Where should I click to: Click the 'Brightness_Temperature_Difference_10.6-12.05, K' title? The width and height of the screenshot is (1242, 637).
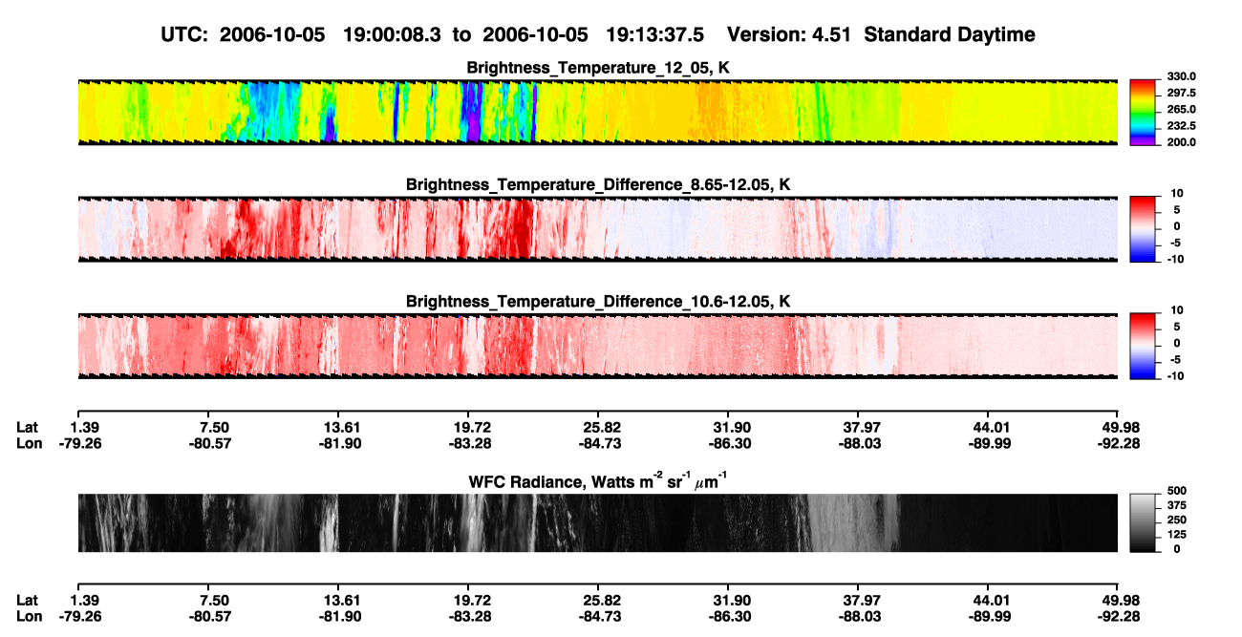coord(598,301)
